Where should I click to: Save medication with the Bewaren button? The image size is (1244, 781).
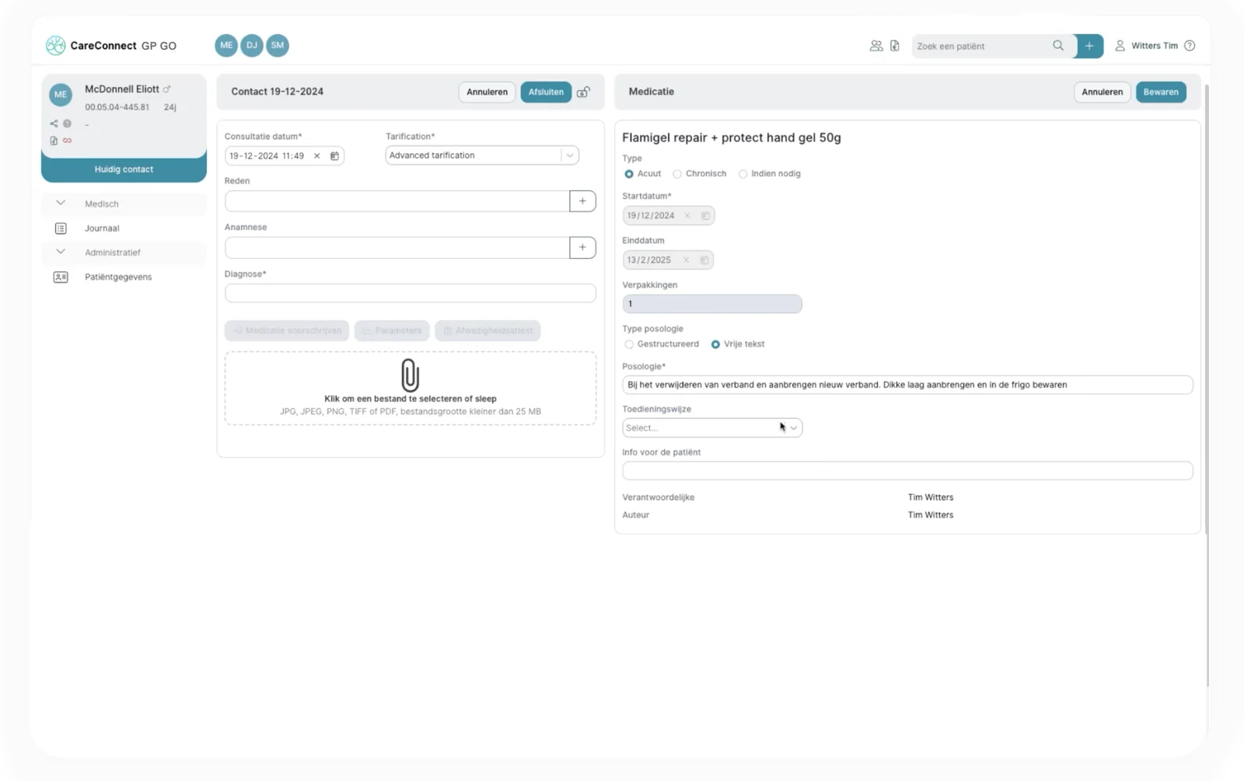point(1161,92)
